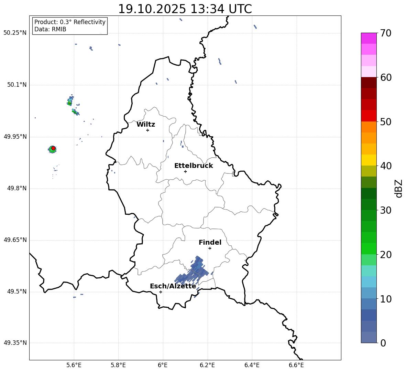The image size is (407, 372).
Task: Click the 49.5°N latitude label
Action: pyautogui.click(x=17, y=292)
